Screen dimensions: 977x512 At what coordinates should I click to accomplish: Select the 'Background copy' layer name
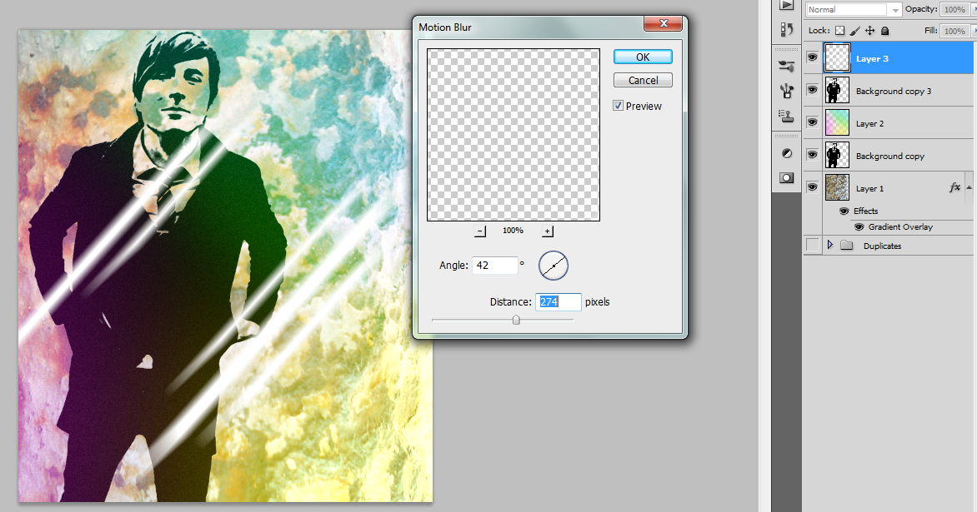(889, 156)
